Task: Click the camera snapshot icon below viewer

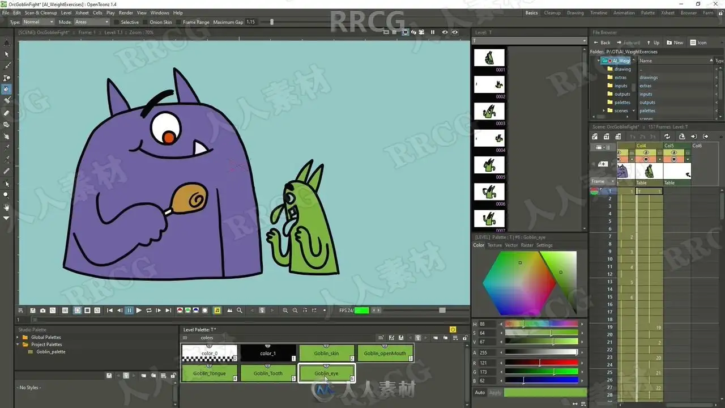Action: (x=42, y=311)
